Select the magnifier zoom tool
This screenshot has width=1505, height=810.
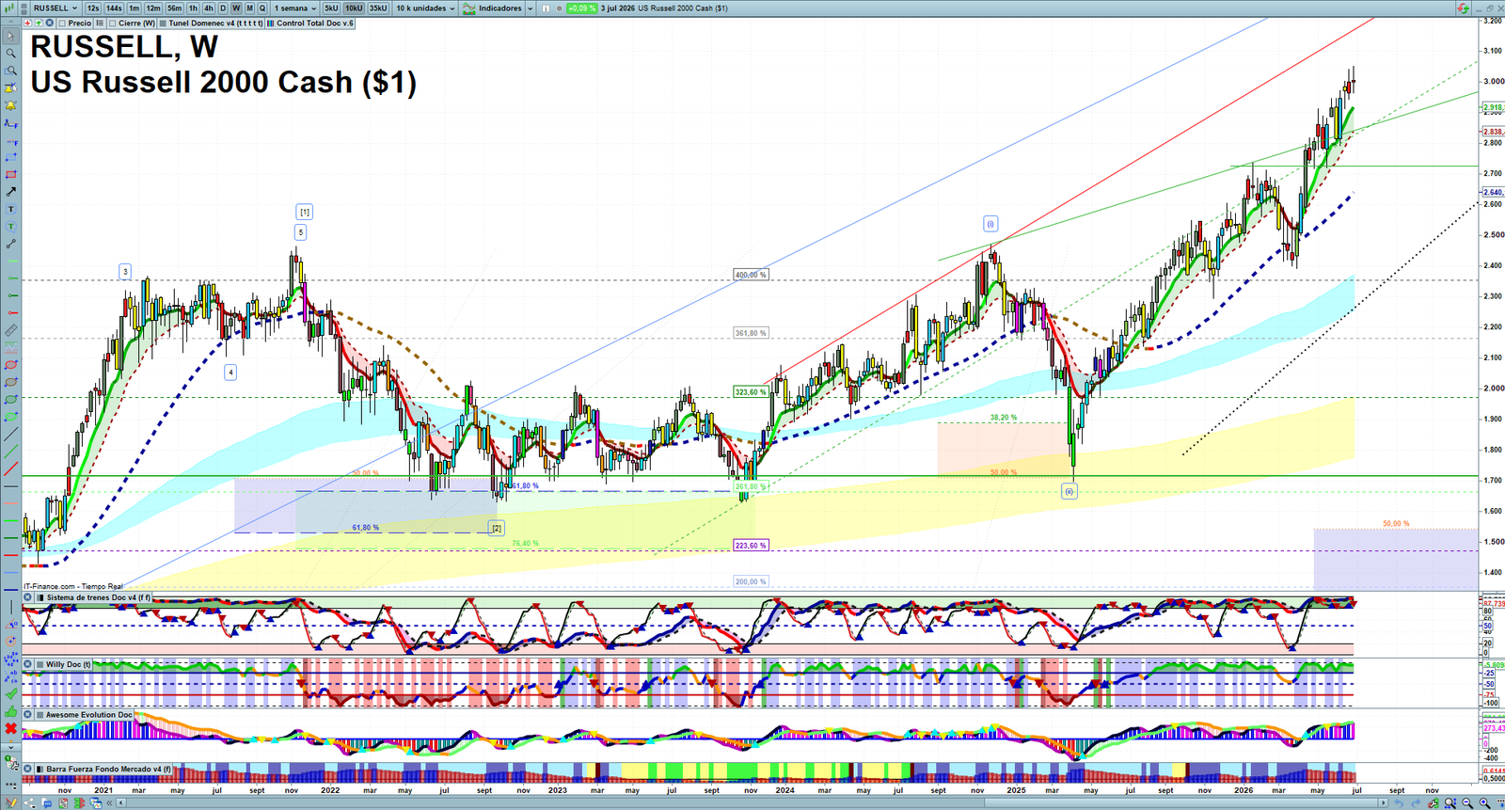tap(11, 53)
